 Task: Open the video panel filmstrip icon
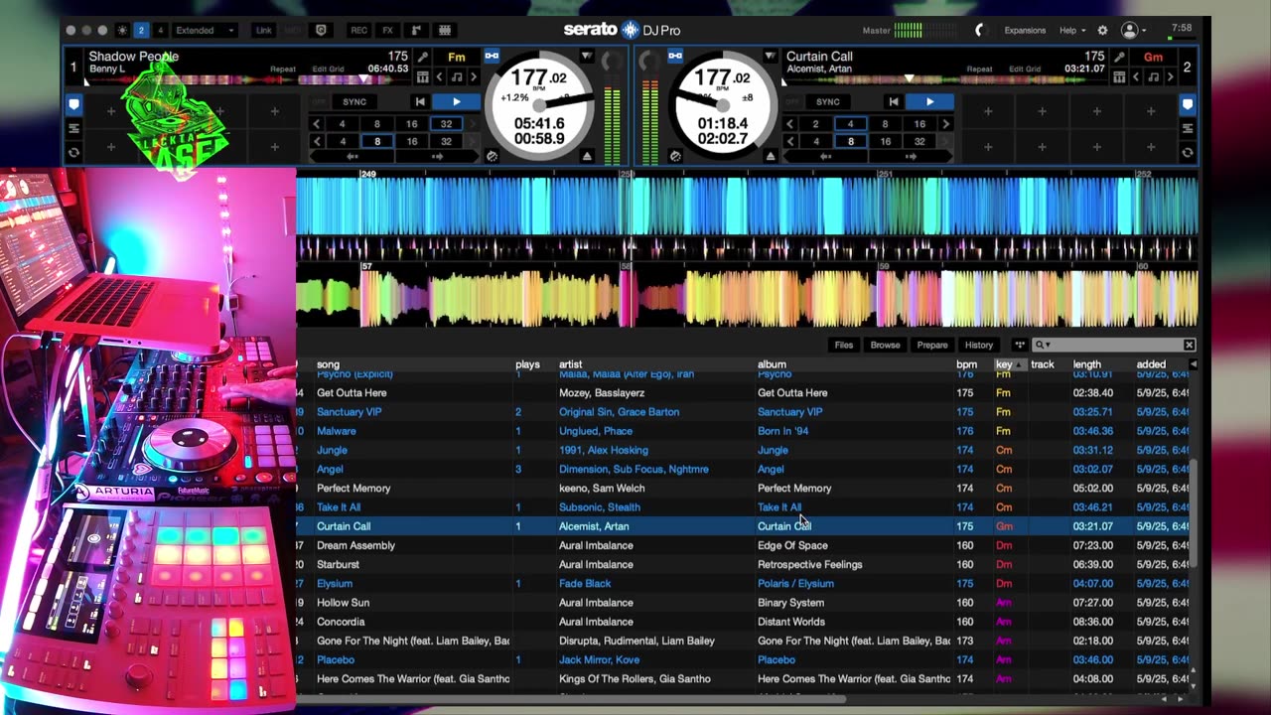pyautogui.click(x=445, y=30)
